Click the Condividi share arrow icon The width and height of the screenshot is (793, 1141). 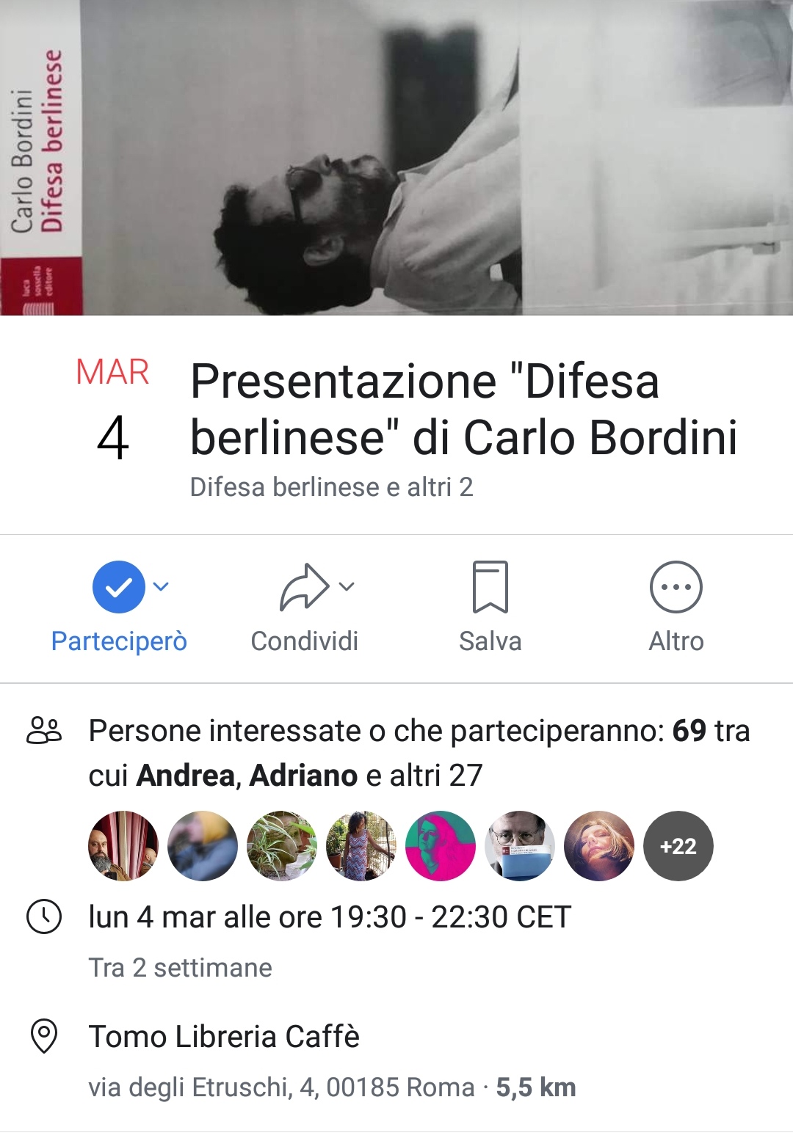coord(304,586)
